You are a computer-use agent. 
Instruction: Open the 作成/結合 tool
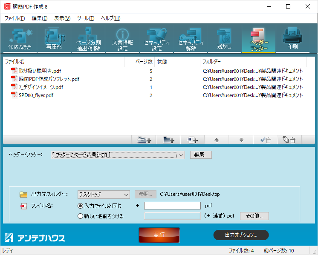[x=20, y=39]
